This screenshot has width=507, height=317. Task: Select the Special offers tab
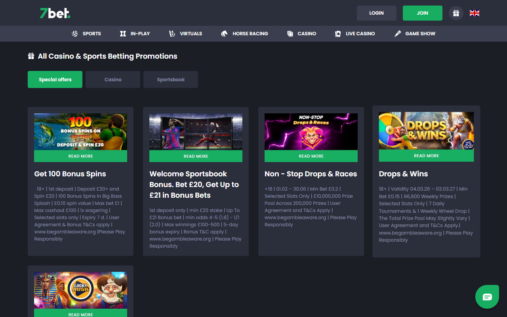click(x=55, y=80)
